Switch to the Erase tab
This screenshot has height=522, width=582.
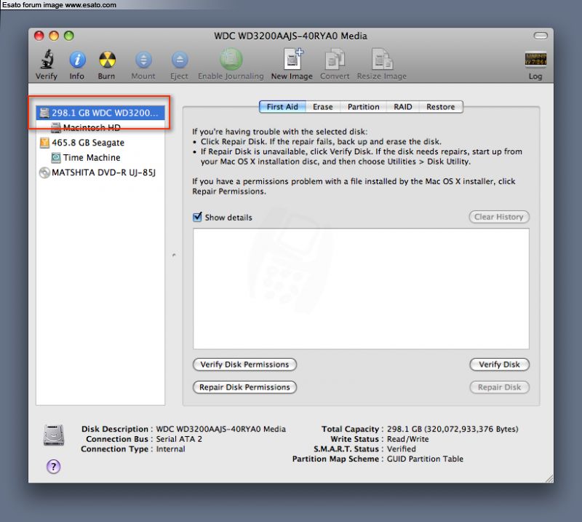click(323, 107)
